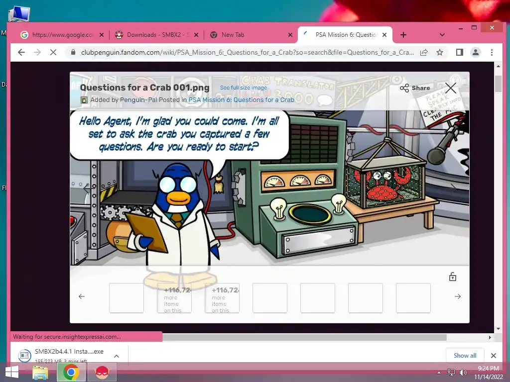Open See full size image link
The image size is (510, 382).
point(243,88)
